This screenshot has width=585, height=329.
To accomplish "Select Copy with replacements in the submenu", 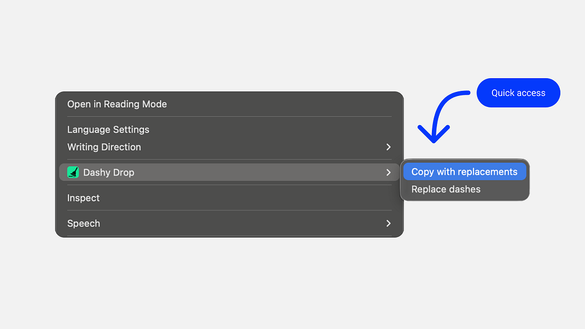I will click(464, 172).
